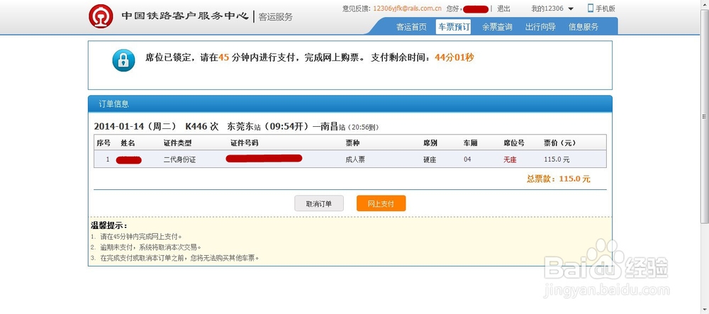Open the 客运首页 tab
709x314 pixels.
pos(411,27)
